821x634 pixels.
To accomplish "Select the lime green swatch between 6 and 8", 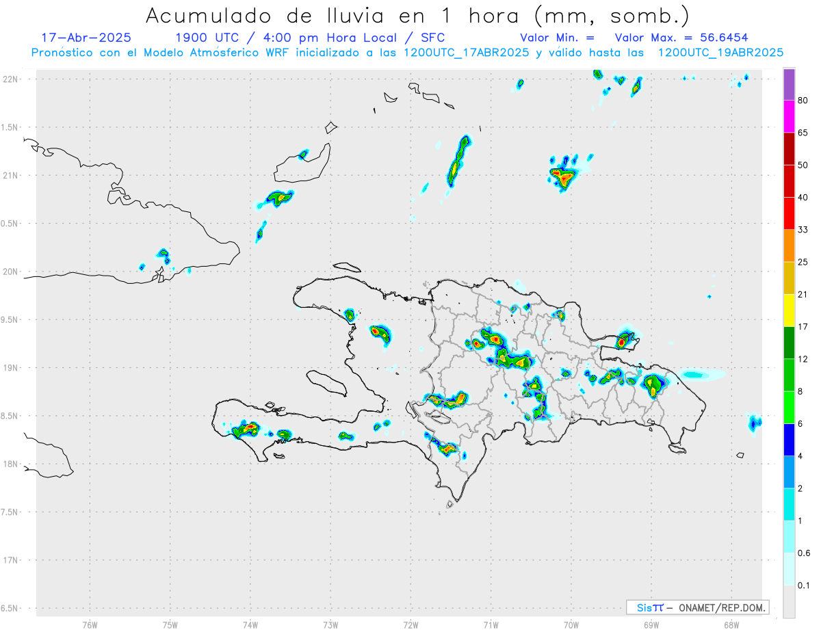I will pos(789,407).
